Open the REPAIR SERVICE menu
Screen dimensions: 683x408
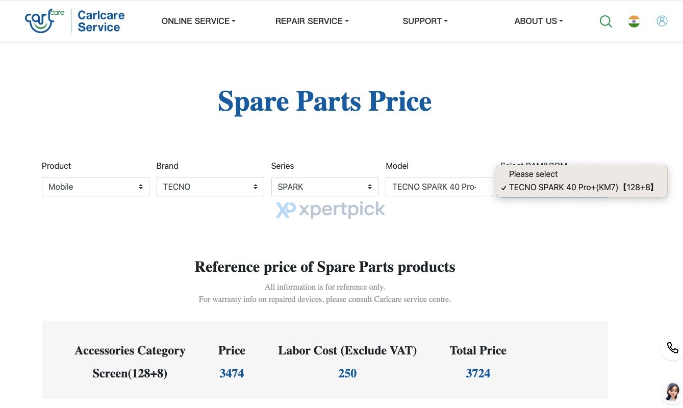(x=312, y=21)
